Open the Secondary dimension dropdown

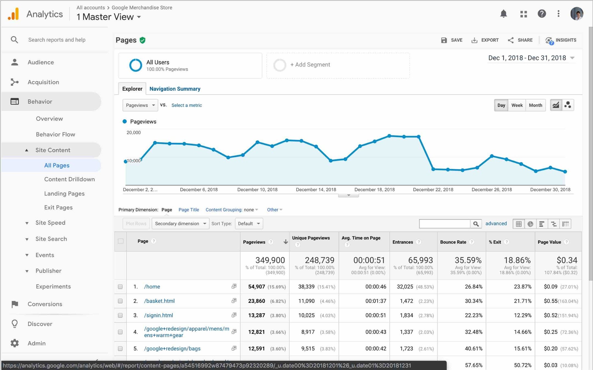[x=180, y=224]
